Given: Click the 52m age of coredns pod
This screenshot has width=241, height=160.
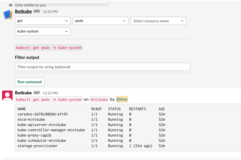Looking at the screenshot, I should tap(162, 114).
